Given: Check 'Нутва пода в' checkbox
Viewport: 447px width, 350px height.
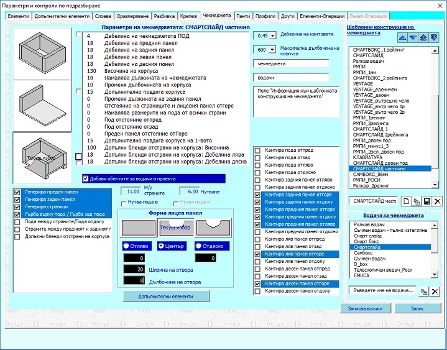Looking at the screenshot, I should [x=124, y=203].
